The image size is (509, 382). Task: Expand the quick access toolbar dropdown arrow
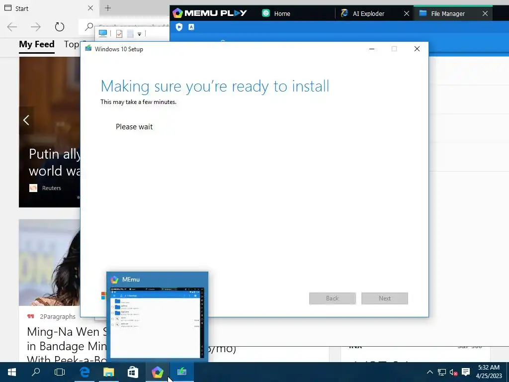click(139, 34)
